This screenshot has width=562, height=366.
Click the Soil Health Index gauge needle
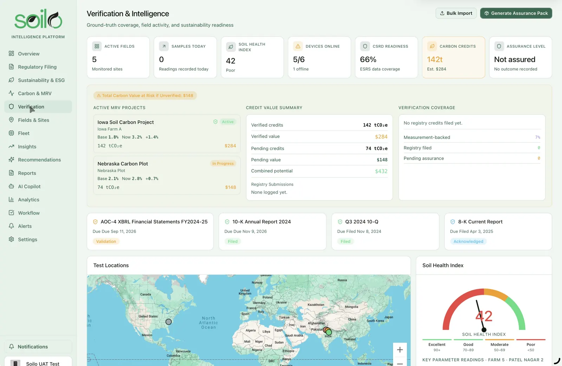pos(480,315)
